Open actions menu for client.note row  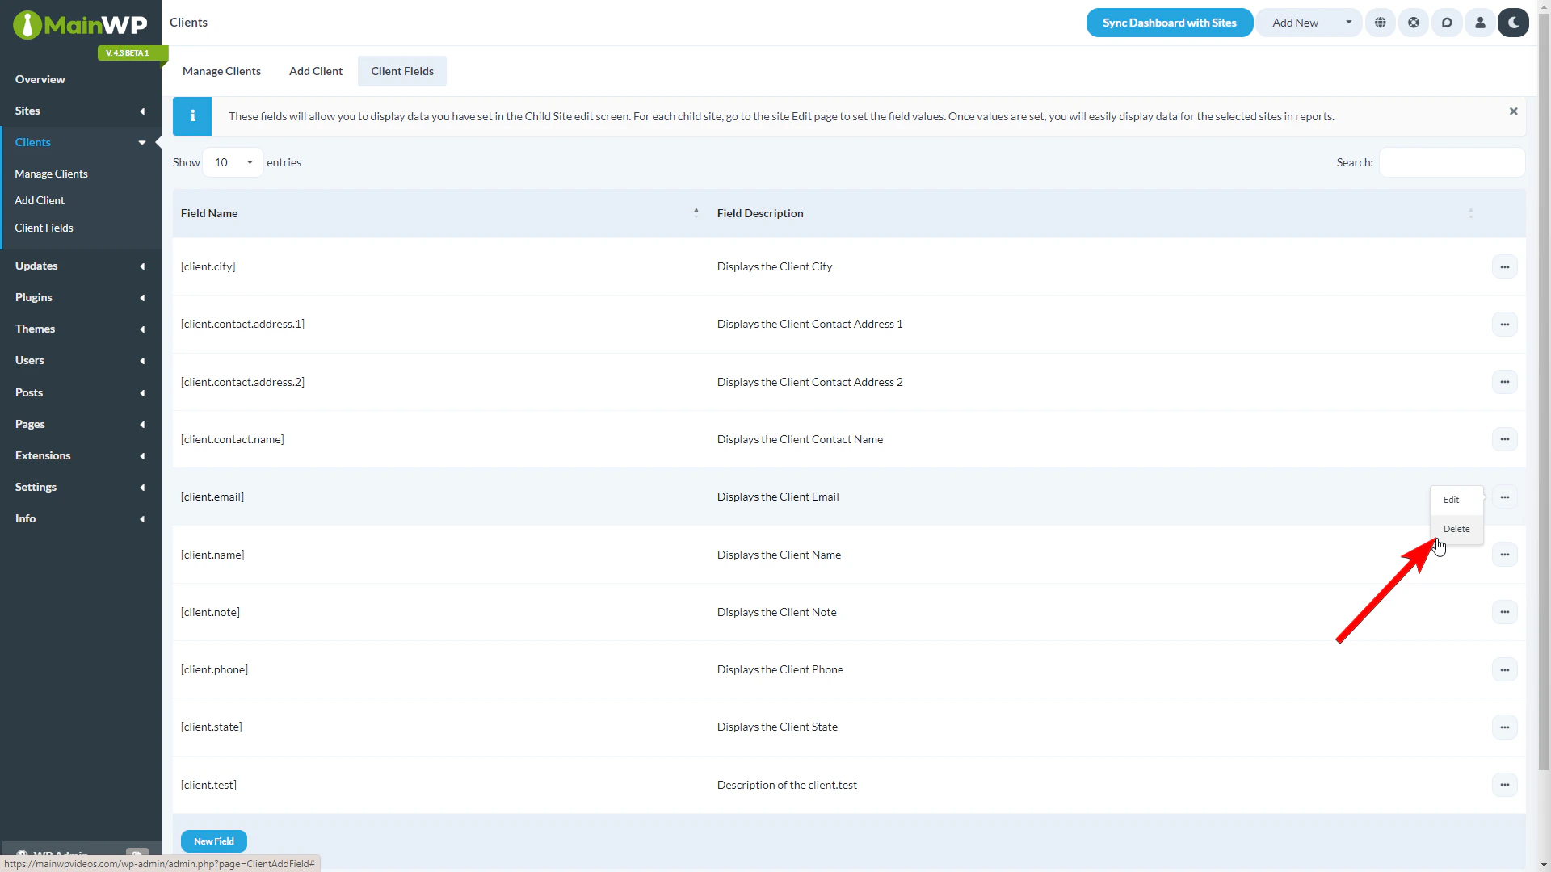[1504, 612]
